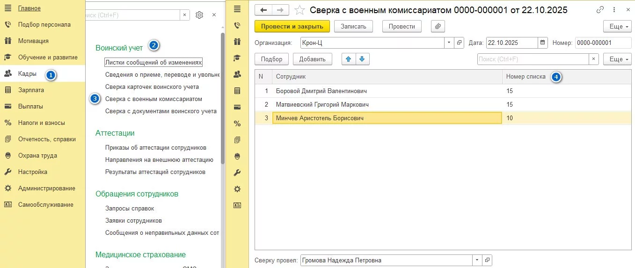Open Громова Надежда Петровна card with the open icon
Screen dimensions: 635x268
tap(487, 260)
